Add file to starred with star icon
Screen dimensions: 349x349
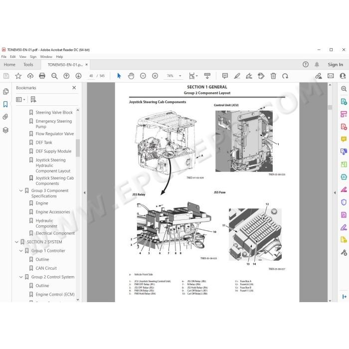click(x=18, y=76)
